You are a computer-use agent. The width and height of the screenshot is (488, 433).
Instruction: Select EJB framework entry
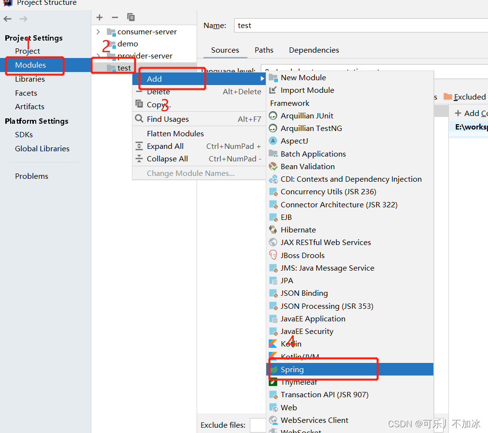click(x=350, y=217)
